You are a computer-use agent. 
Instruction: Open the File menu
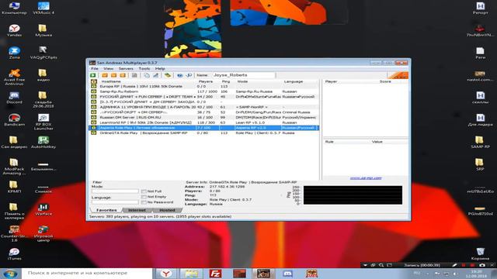(95, 69)
